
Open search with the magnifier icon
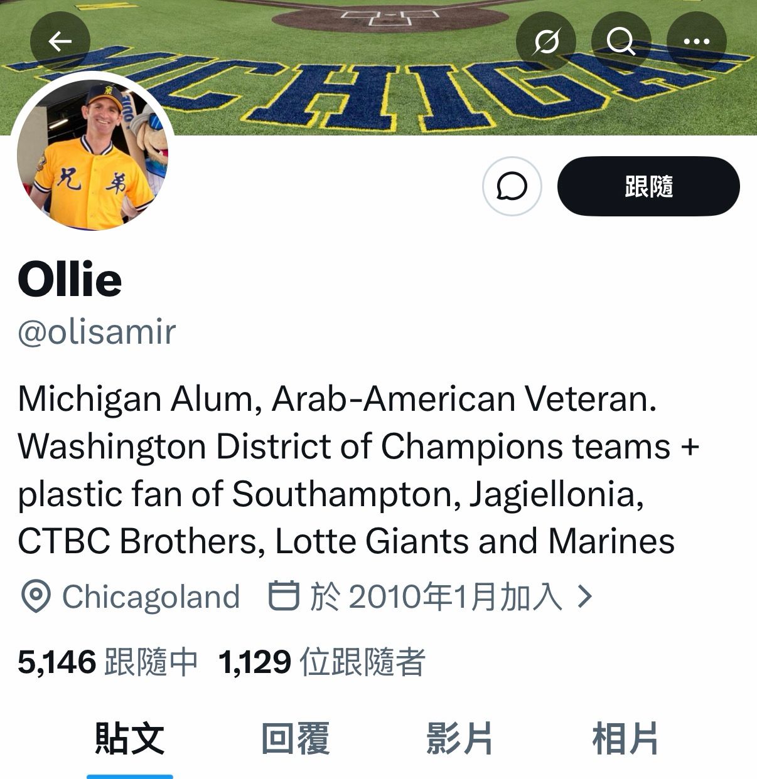(x=621, y=41)
